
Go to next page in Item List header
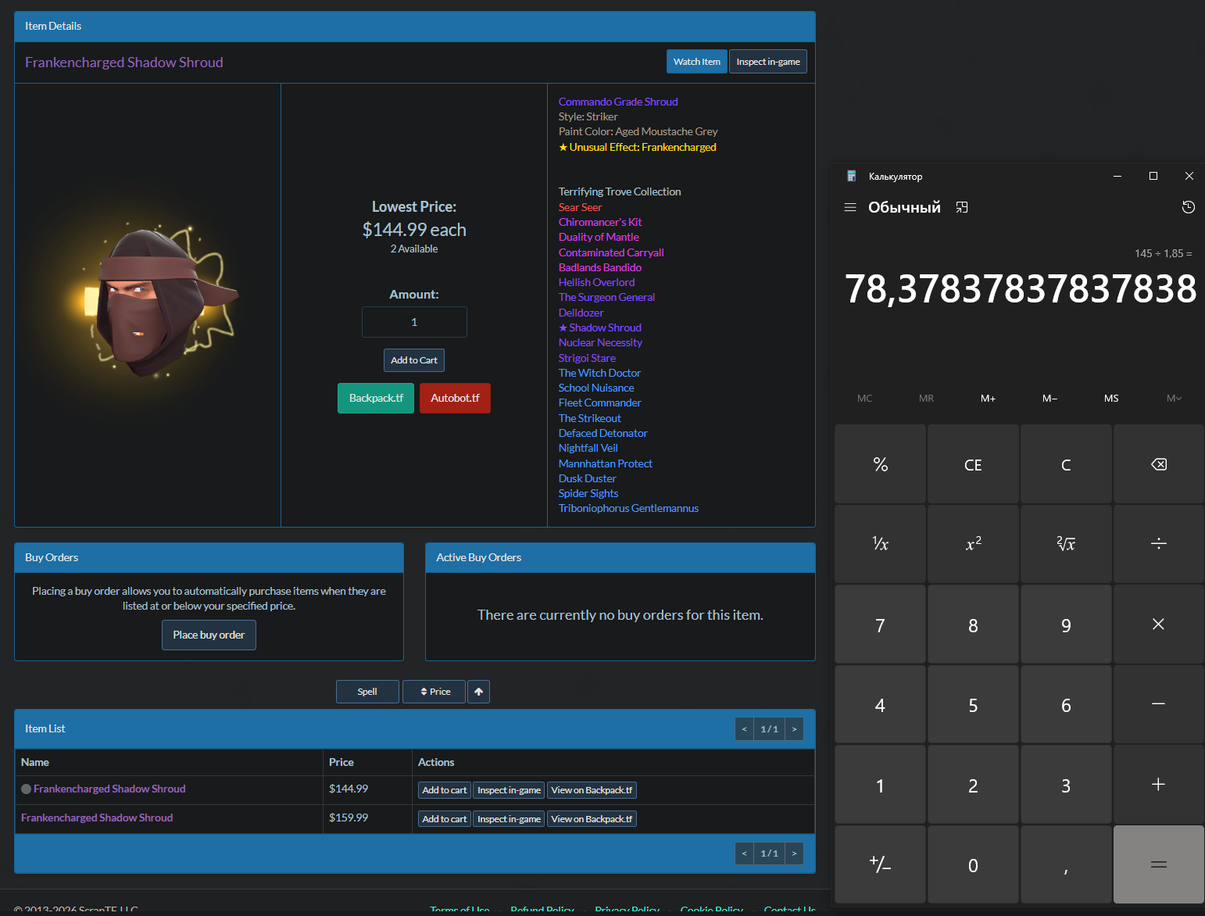(x=794, y=729)
